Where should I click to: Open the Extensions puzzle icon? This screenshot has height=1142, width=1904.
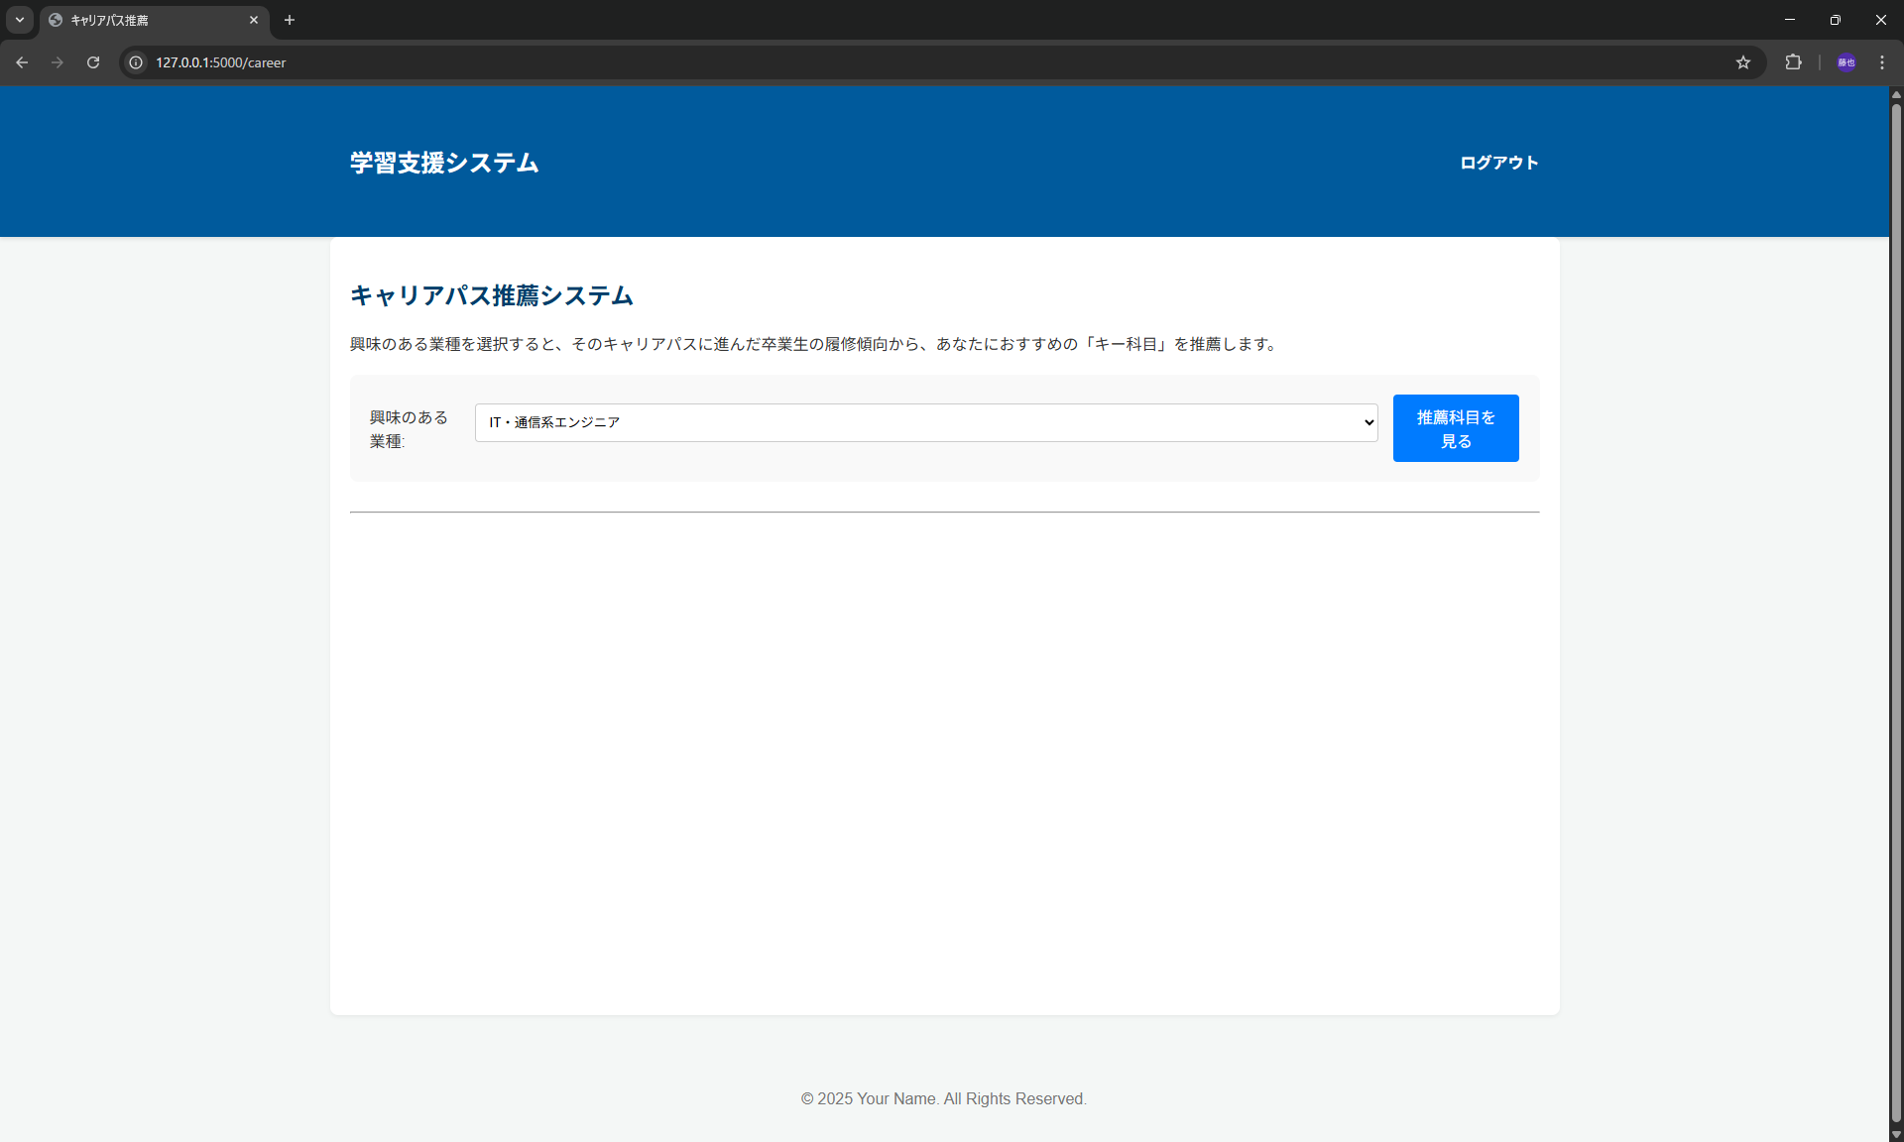pos(1793,62)
